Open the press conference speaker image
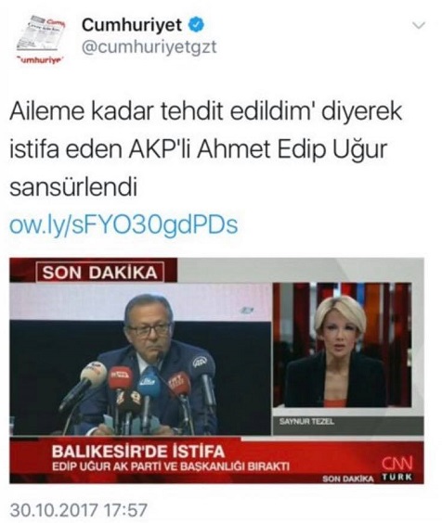The image size is (442, 523). click(140, 360)
